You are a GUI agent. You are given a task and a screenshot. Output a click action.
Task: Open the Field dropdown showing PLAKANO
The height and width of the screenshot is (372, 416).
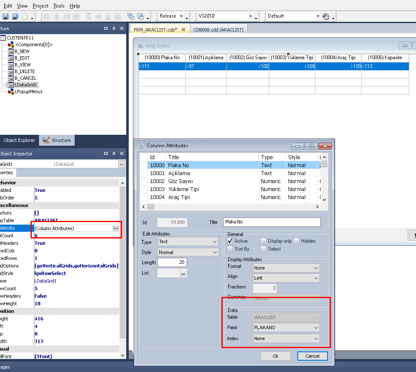tap(286, 327)
